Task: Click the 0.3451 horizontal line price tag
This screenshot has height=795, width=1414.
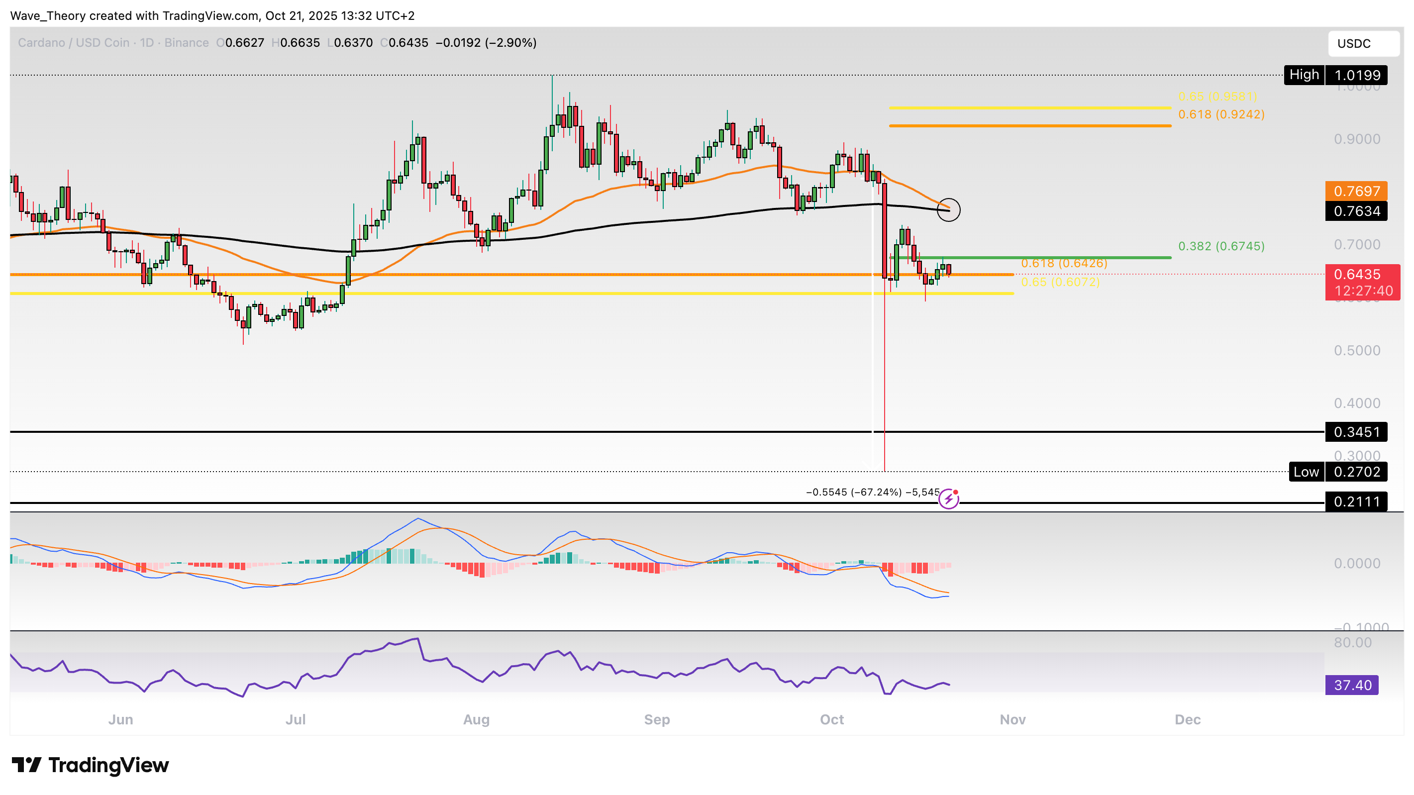Action: (x=1356, y=432)
